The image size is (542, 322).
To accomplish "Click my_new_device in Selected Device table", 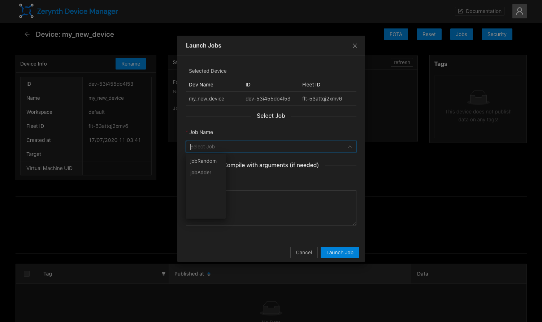I will pos(207,99).
